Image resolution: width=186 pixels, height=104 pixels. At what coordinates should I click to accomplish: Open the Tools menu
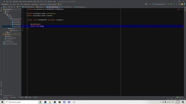click(x=42, y=1)
